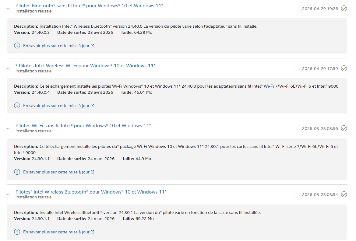Click the info icon for Wi-Fi 24.30.1.1 update
This screenshot has height=241, width=356.
pyautogui.click(x=17, y=172)
